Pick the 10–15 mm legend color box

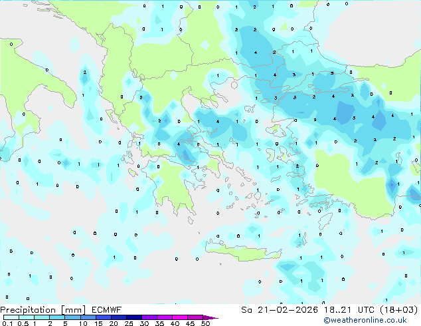coord(88,317)
